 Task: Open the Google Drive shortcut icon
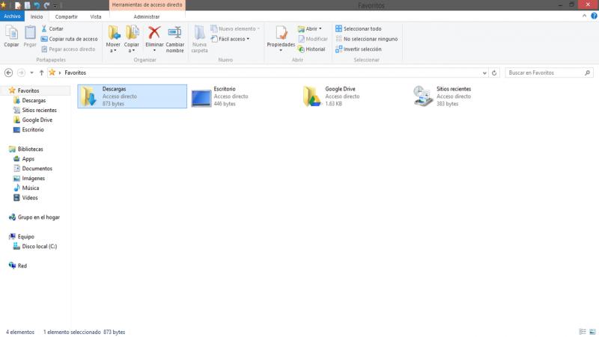[x=312, y=96]
